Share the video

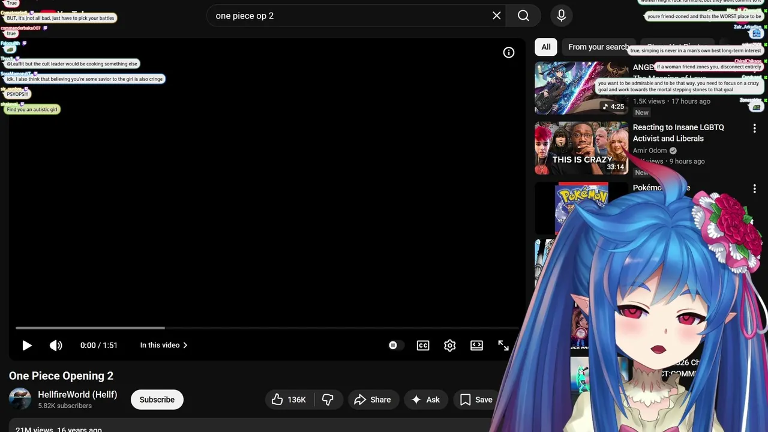click(373, 400)
